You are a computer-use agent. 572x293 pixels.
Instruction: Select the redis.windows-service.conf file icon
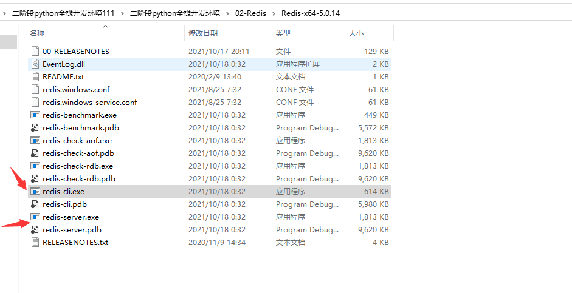tap(35, 103)
